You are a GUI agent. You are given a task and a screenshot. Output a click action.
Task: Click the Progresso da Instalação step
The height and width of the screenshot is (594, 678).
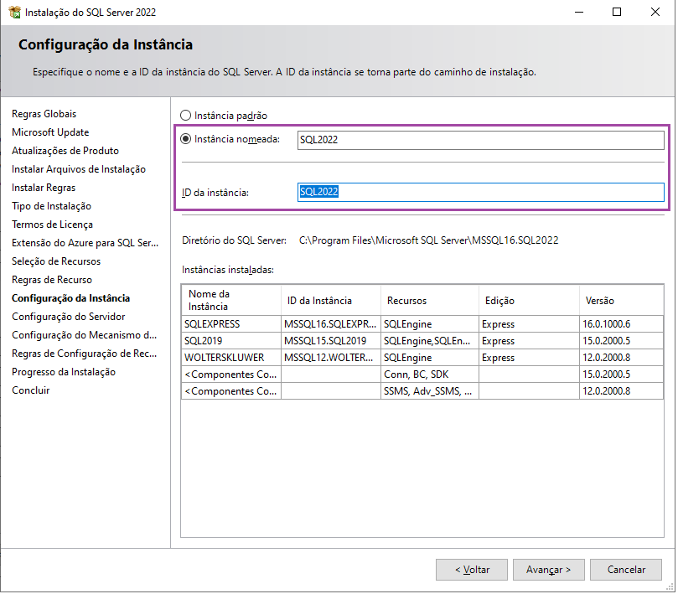pyautogui.click(x=63, y=372)
